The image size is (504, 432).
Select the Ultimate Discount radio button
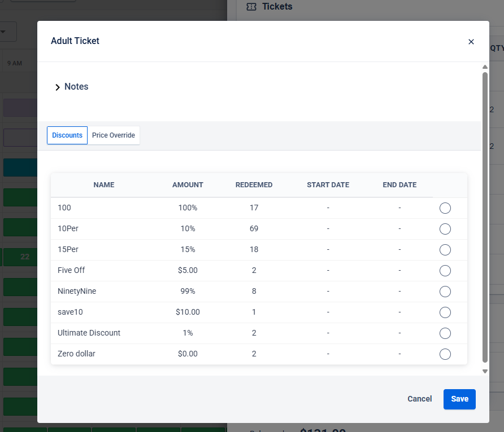pos(445,333)
